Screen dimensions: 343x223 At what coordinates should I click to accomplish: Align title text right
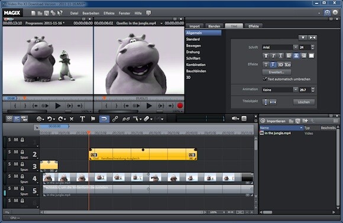(303, 56)
